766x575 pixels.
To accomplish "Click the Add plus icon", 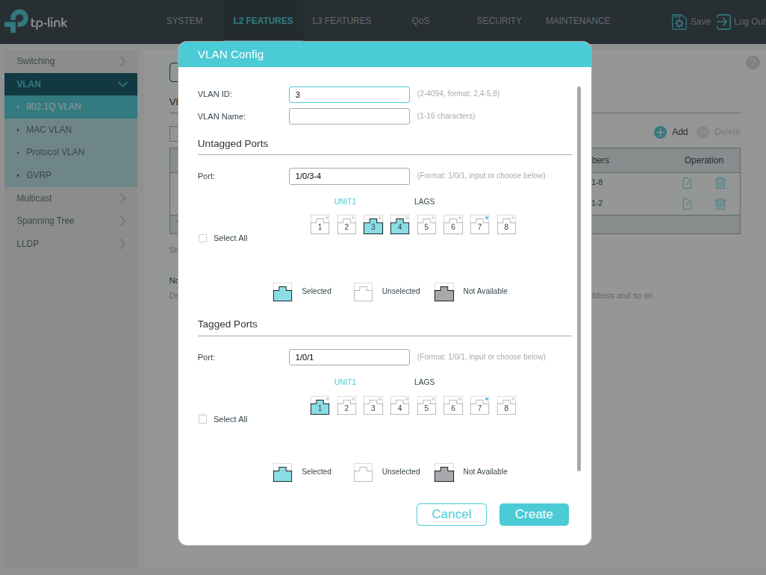I will click(x=660, y=132).
